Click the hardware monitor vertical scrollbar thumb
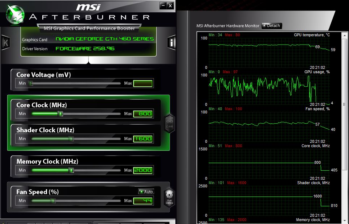This screenshot has height=224, width=349. point(345,104)
